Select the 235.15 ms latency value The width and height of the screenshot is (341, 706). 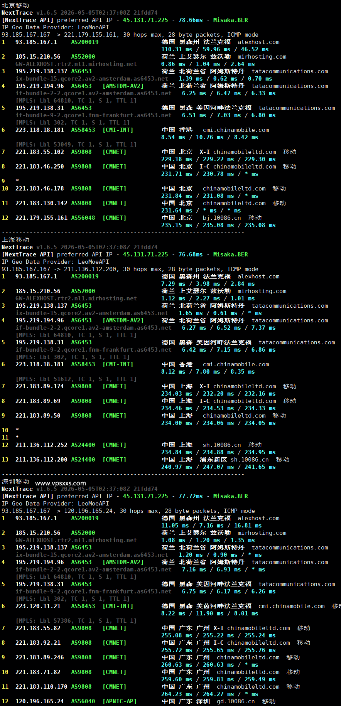pos(177,225)
